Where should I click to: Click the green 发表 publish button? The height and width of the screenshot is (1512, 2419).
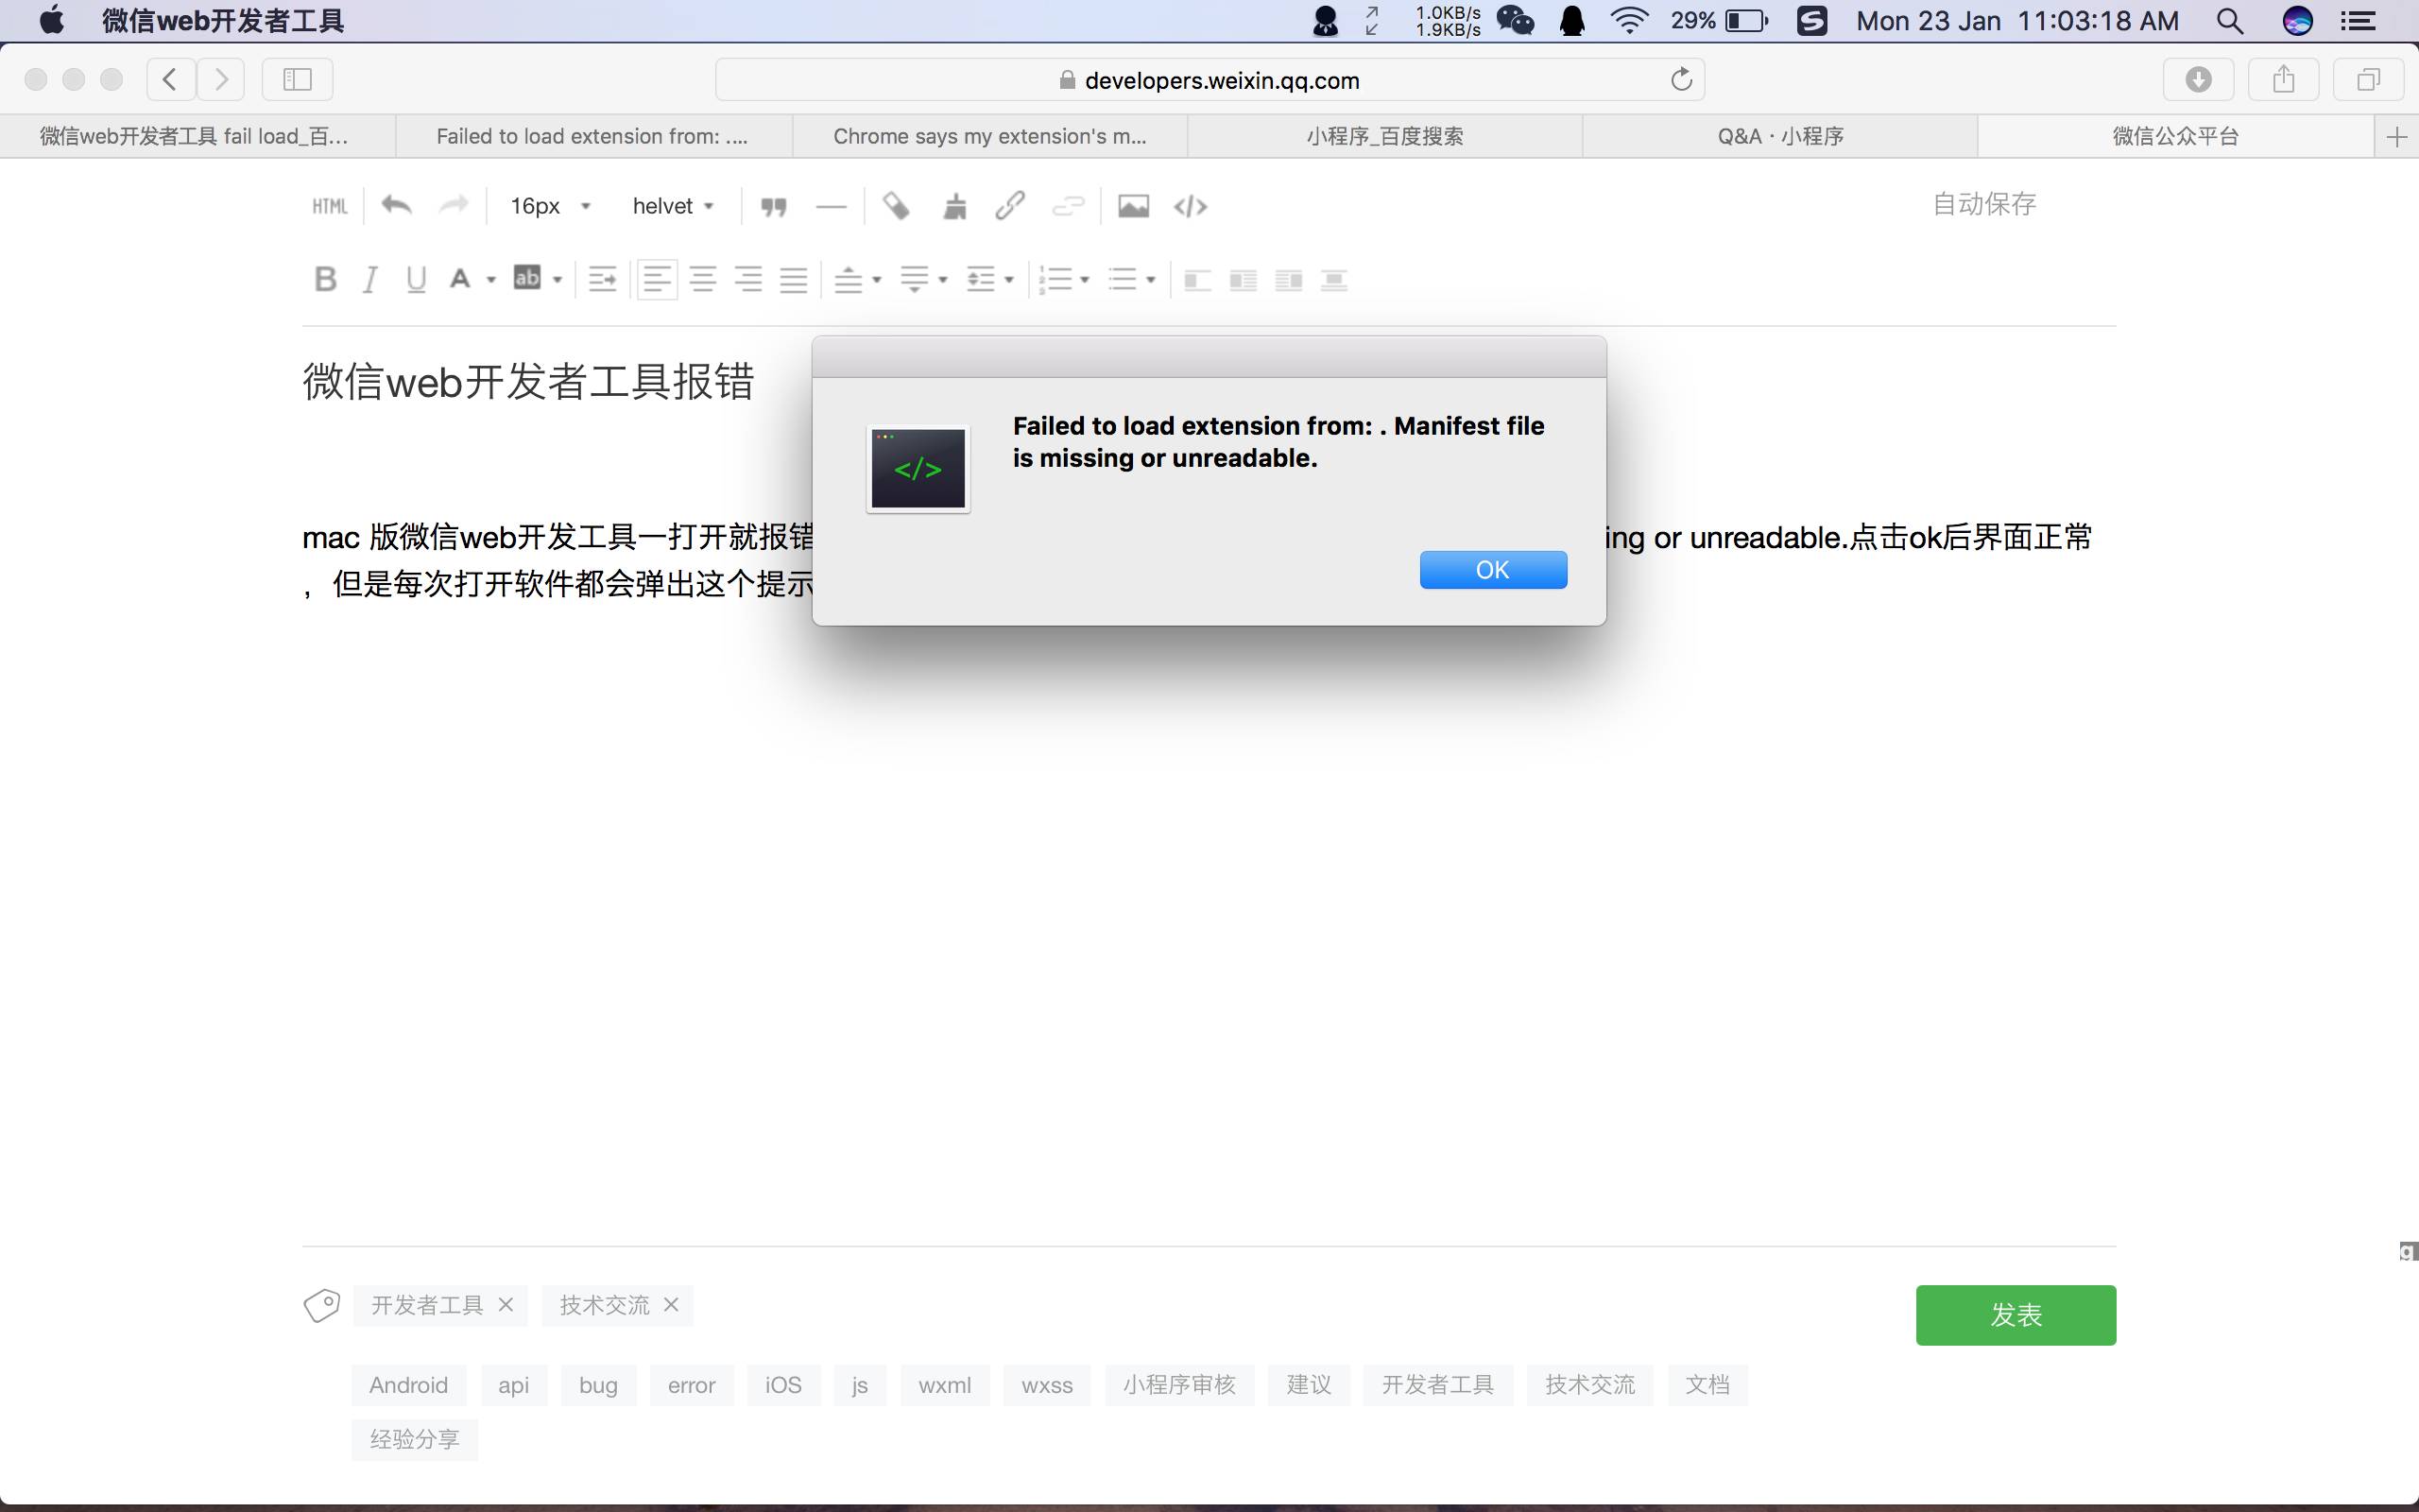coord(2016,1314)
